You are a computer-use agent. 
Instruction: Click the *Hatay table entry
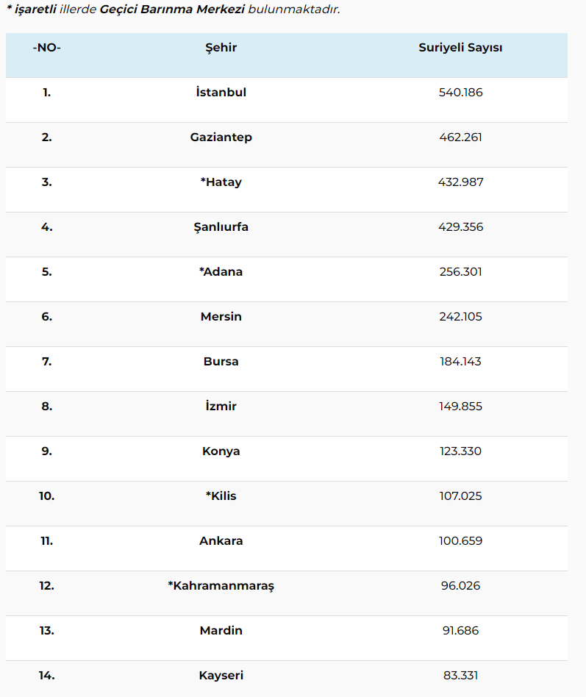pyautogui.click(x=221, y=182)
